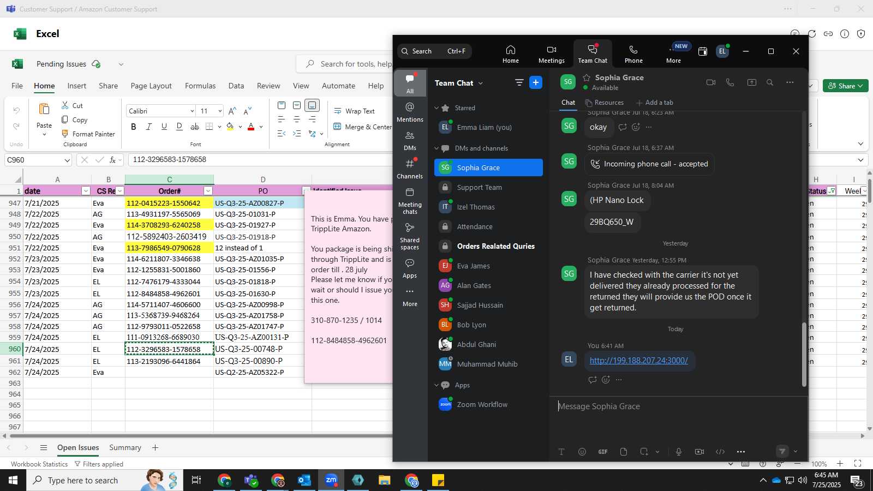Open the Name Box dropdown for C960
The image size is (873, 491).
tap(67, 160)
